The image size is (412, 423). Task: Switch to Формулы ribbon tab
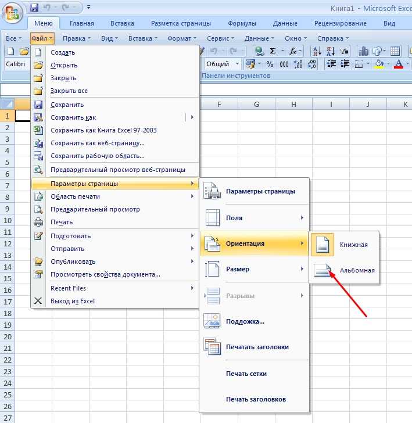tap(242, 23)
